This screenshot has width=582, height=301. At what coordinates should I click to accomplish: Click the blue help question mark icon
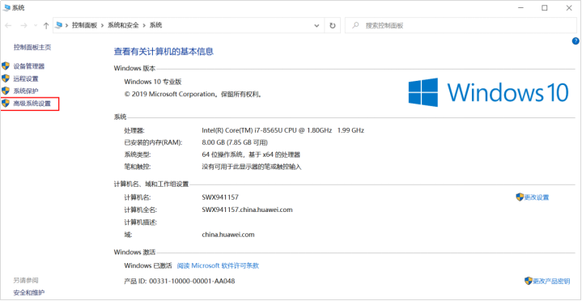576,41
